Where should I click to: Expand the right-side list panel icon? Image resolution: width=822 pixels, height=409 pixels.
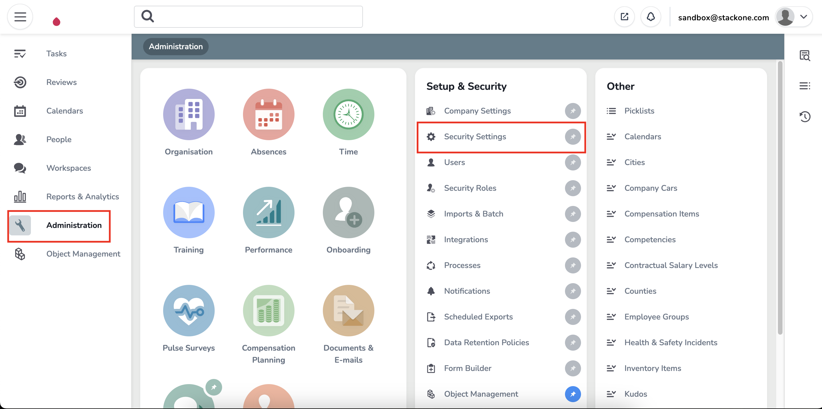click(805, 86)
